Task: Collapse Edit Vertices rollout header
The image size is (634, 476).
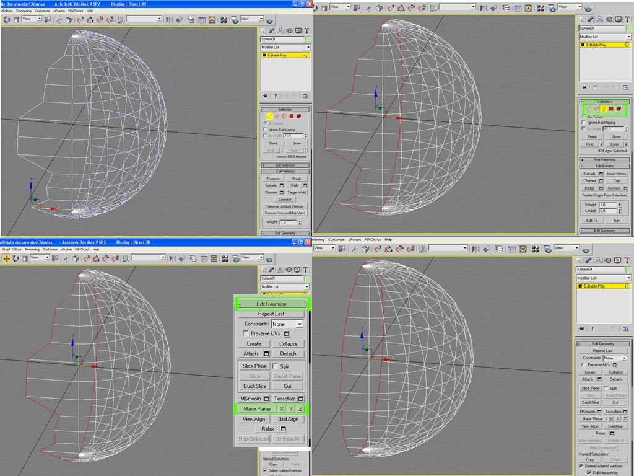Action: pyautogui.click(x=285, y=171)
